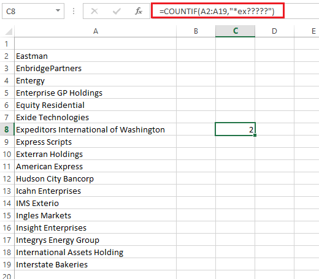Select column B header

click(x=196, y=31)
